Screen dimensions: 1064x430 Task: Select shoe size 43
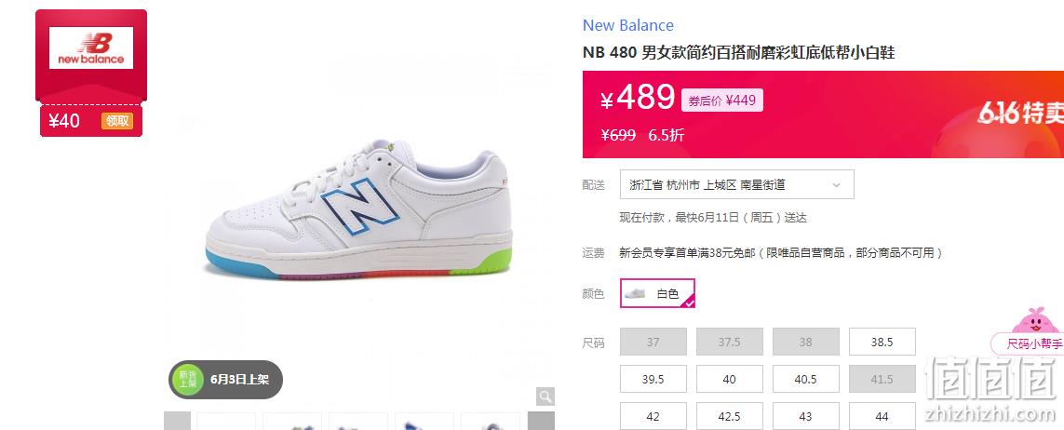tap(805, 416)
